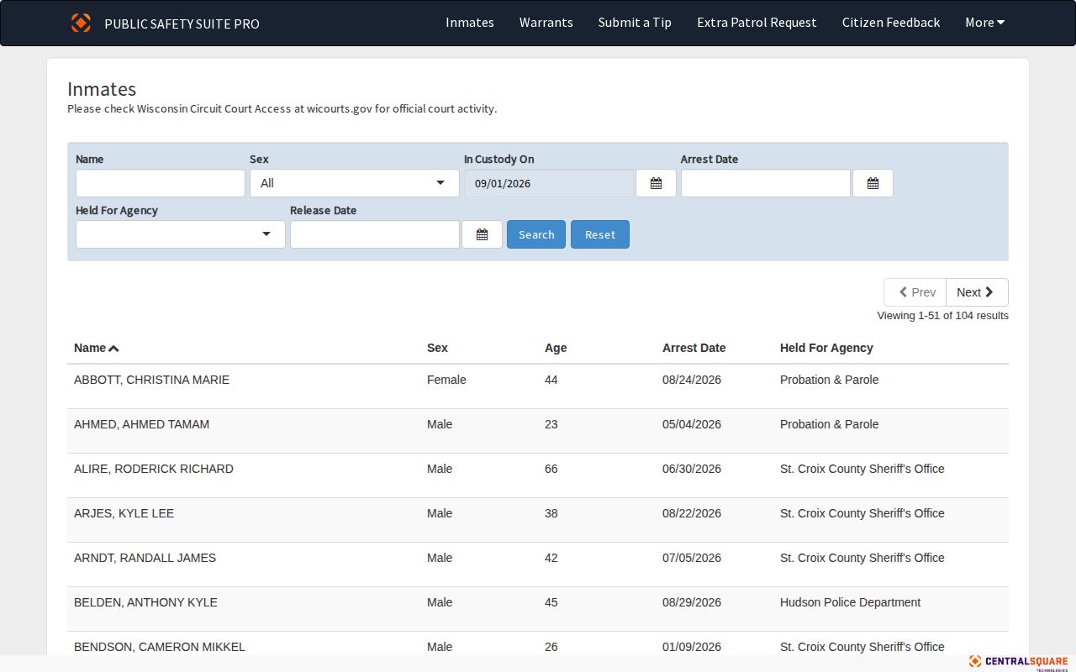Sort by Arrest Date column header
The width and height of the screenshot is (1076, 672).
coord(694,348)
